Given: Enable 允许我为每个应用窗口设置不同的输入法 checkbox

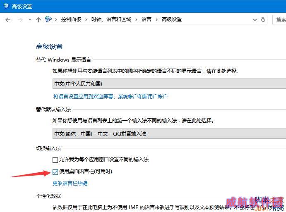Looking at the screenshot, I should [55, 160].
